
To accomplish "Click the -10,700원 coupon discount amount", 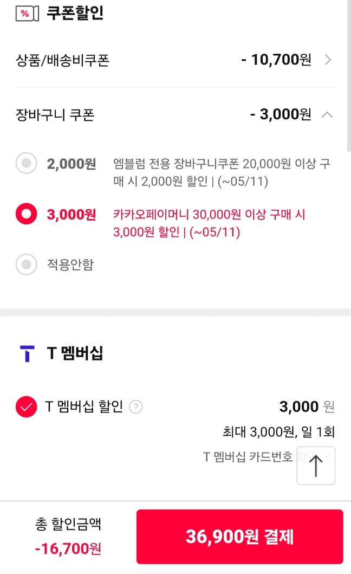I will (x=276, y=60).
